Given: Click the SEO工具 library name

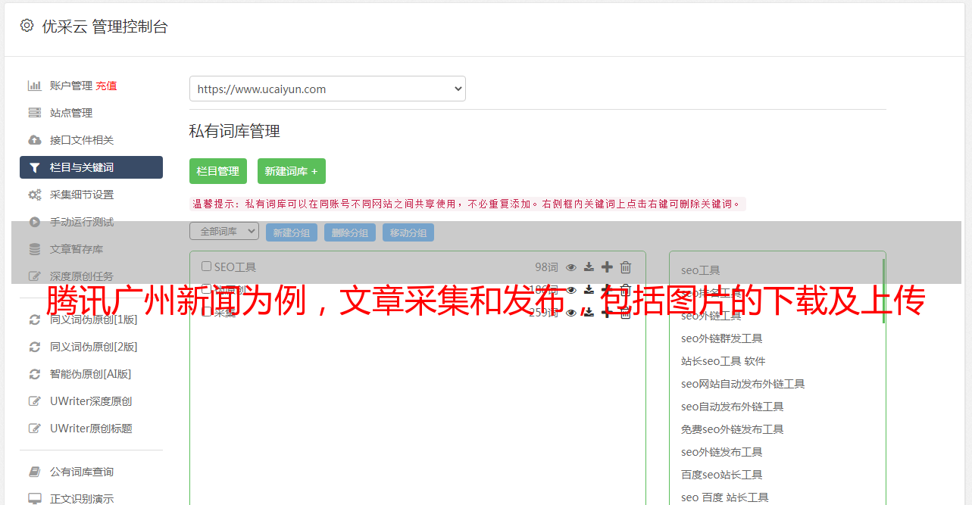Looking at the screenshot, I should [x=235, y=267].
